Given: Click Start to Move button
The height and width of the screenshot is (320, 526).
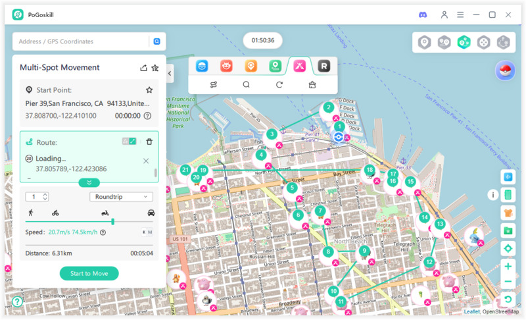Looking at the screenshot, I should tap(89, 273).
